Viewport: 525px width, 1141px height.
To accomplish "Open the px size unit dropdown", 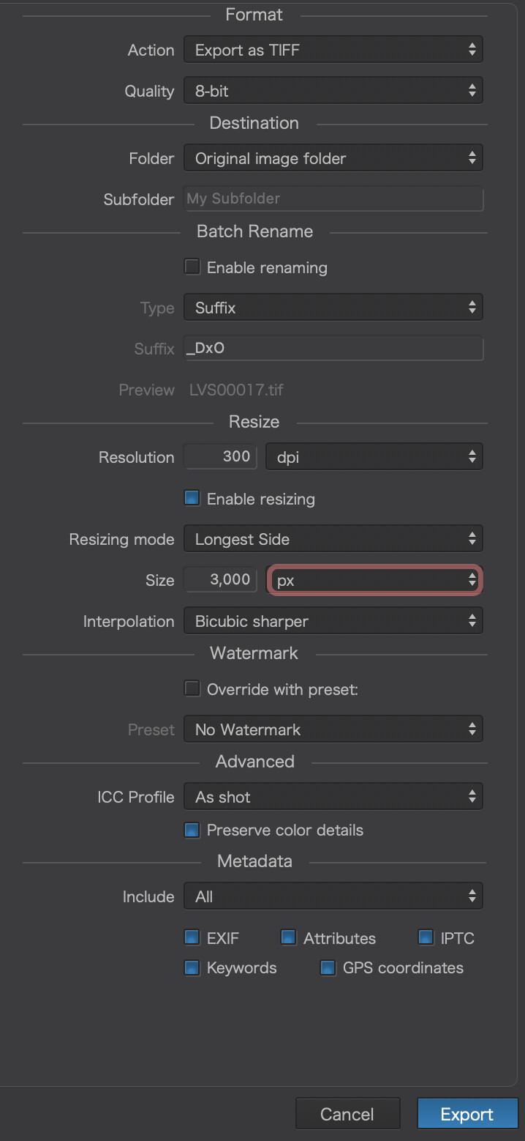I will pyautogui.click(x=374, y=581).
